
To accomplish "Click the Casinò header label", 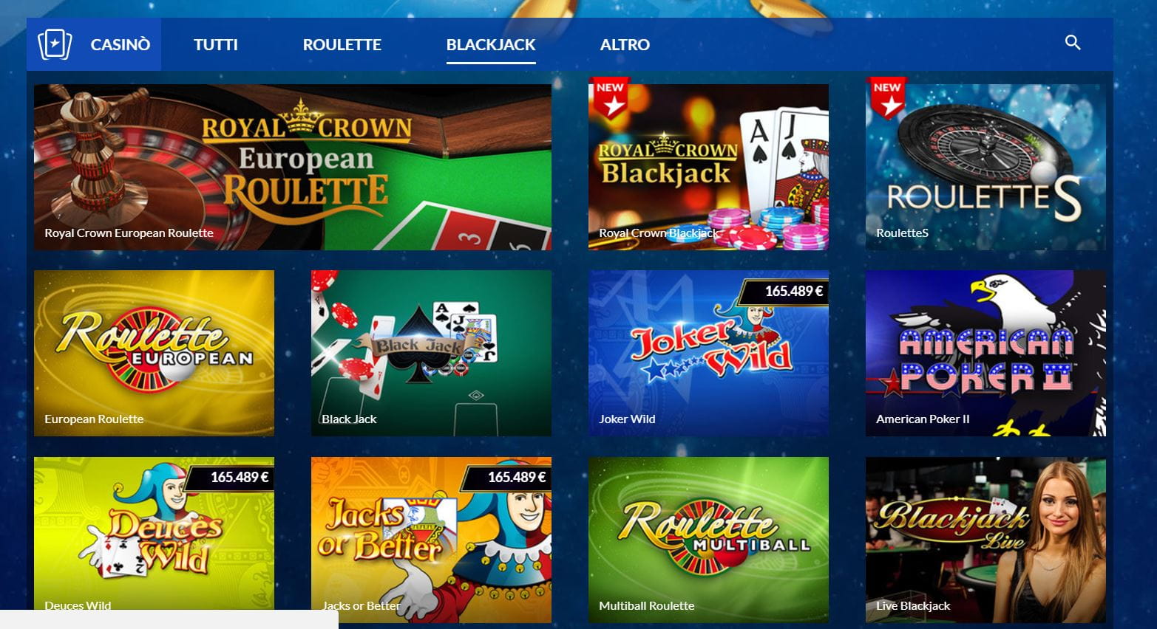I will click(121, 44).
